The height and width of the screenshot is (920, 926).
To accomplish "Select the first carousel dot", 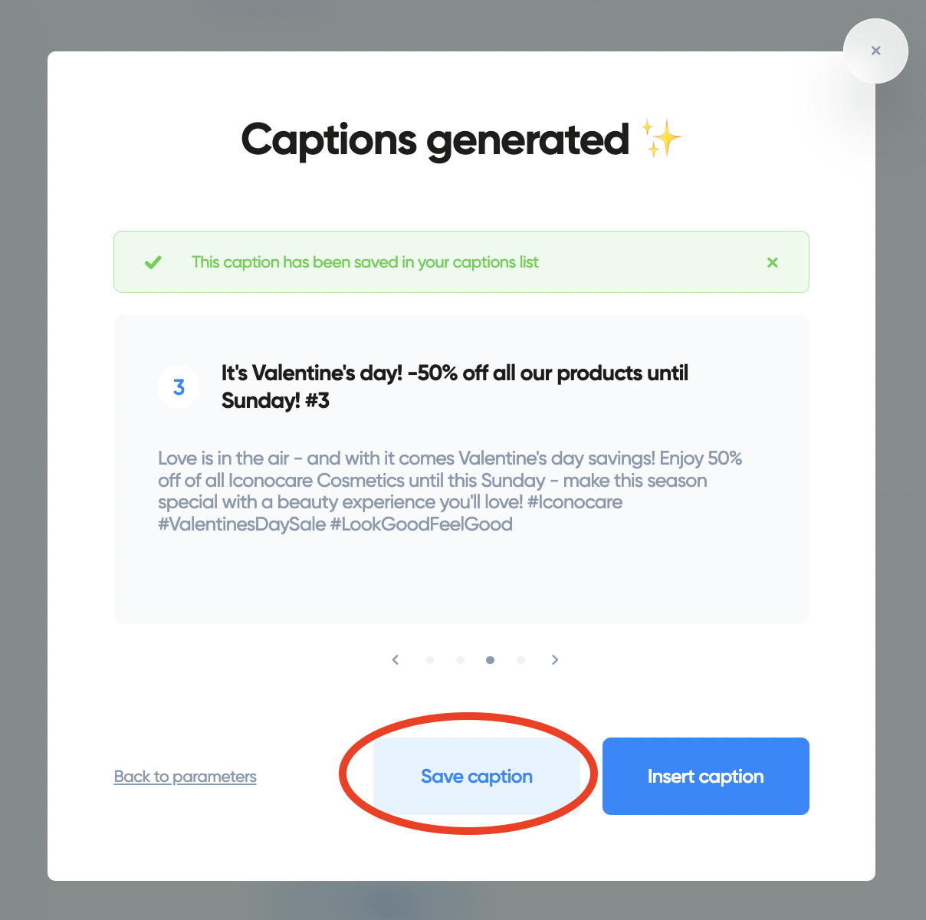I will pyautogui.click(x=430, y=659).
